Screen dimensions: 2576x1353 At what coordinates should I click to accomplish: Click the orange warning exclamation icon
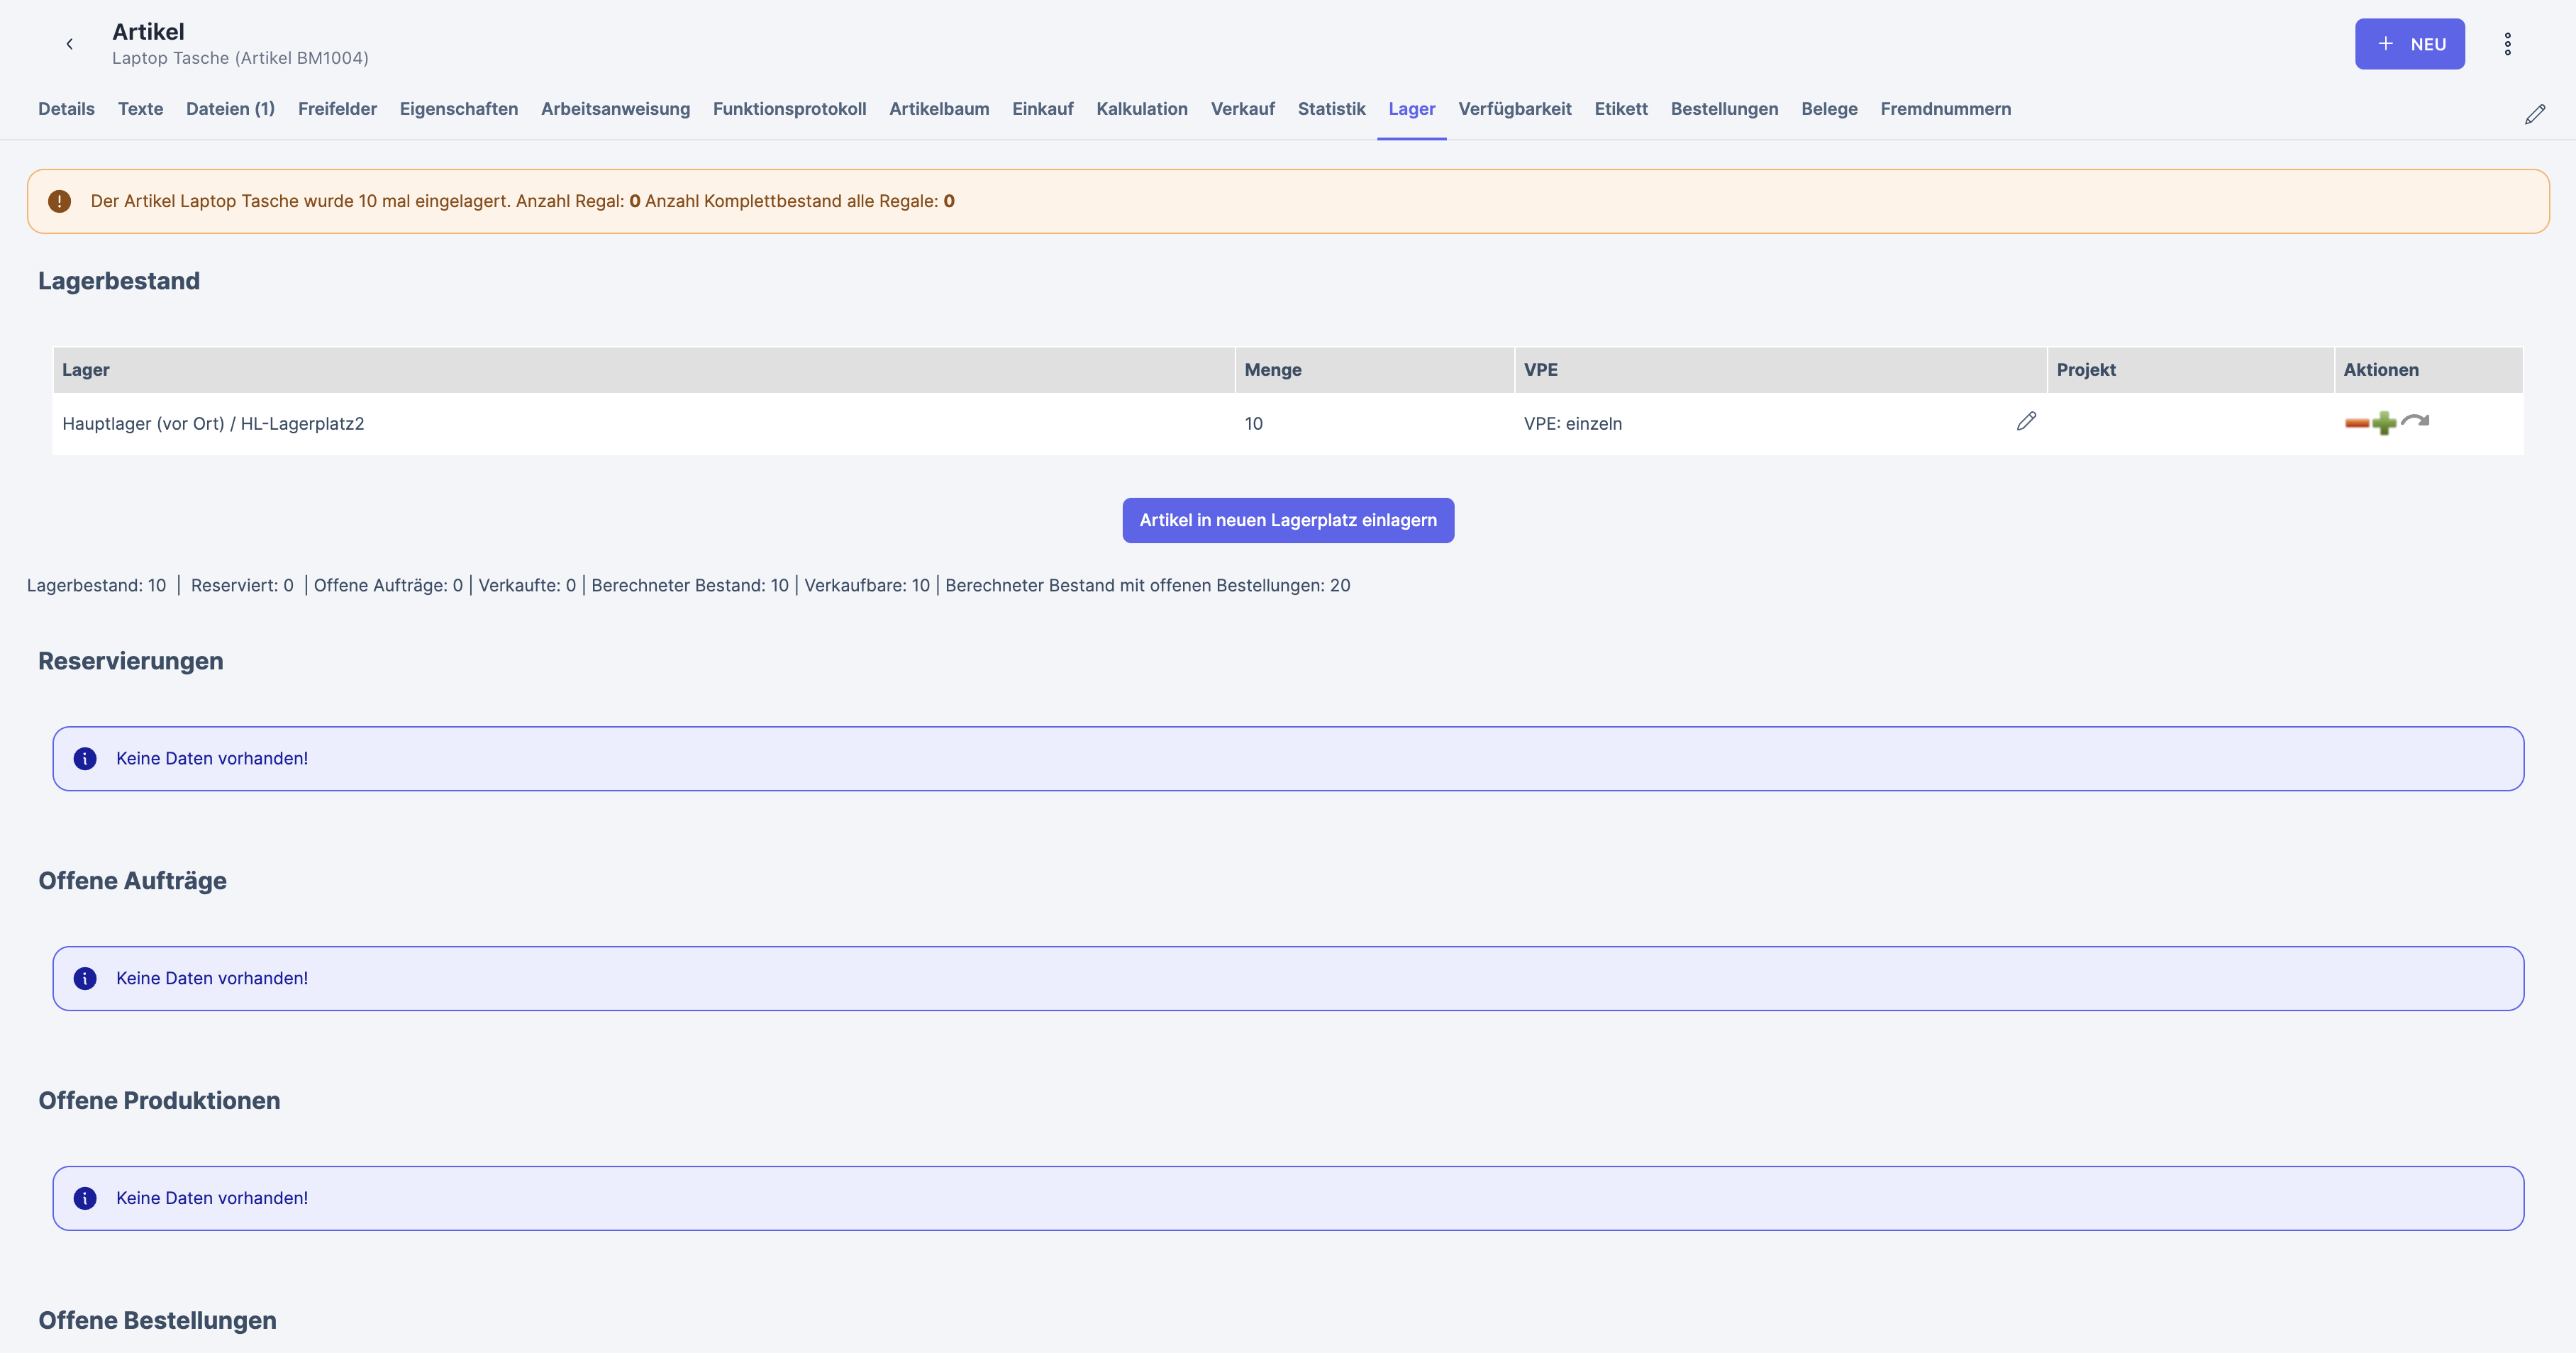[60, 201]
